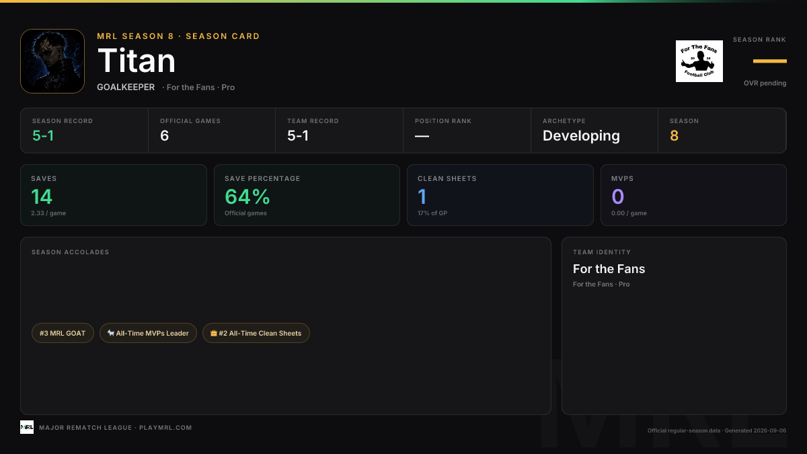Click the Team Identity heading

coord(602,252)
